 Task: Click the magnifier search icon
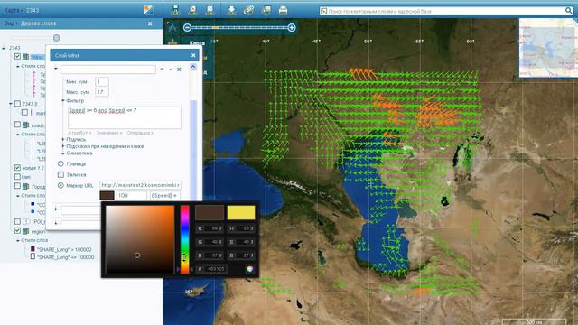point(568,11)
